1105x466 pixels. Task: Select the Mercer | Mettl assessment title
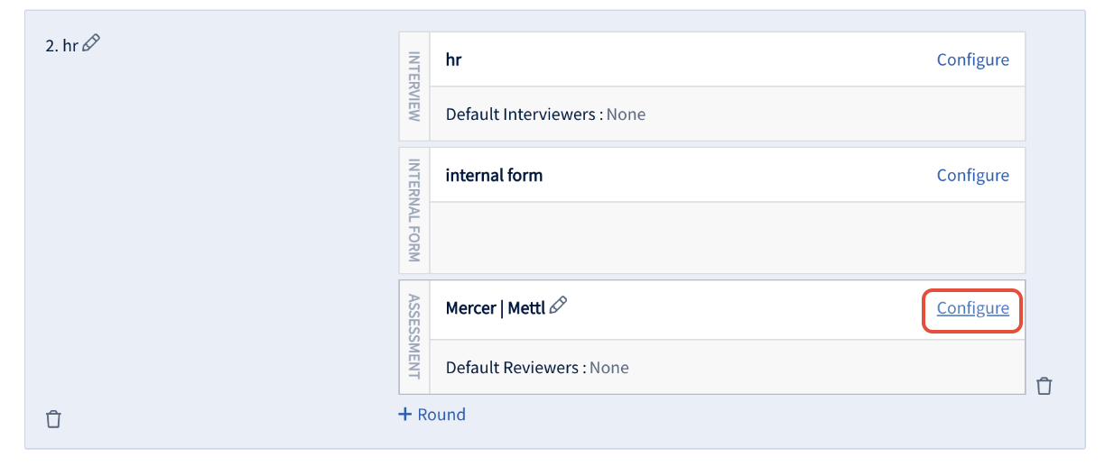point(496,308)
